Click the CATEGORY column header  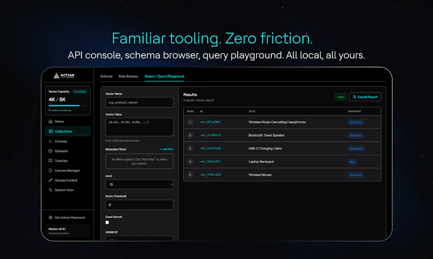coord(355,111)
